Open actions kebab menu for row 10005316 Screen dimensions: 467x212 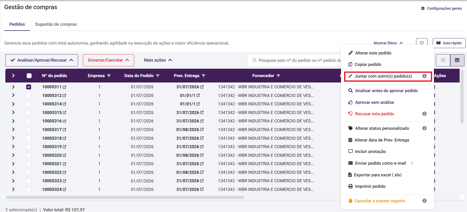[x=435, y=121]
